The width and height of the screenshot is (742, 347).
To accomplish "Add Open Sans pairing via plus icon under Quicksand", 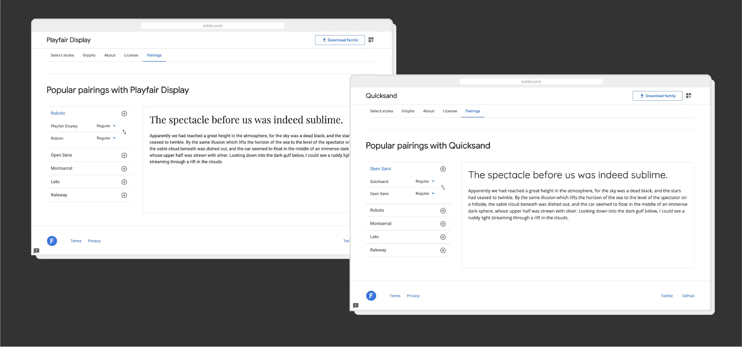I will click(x=443, y=169).
